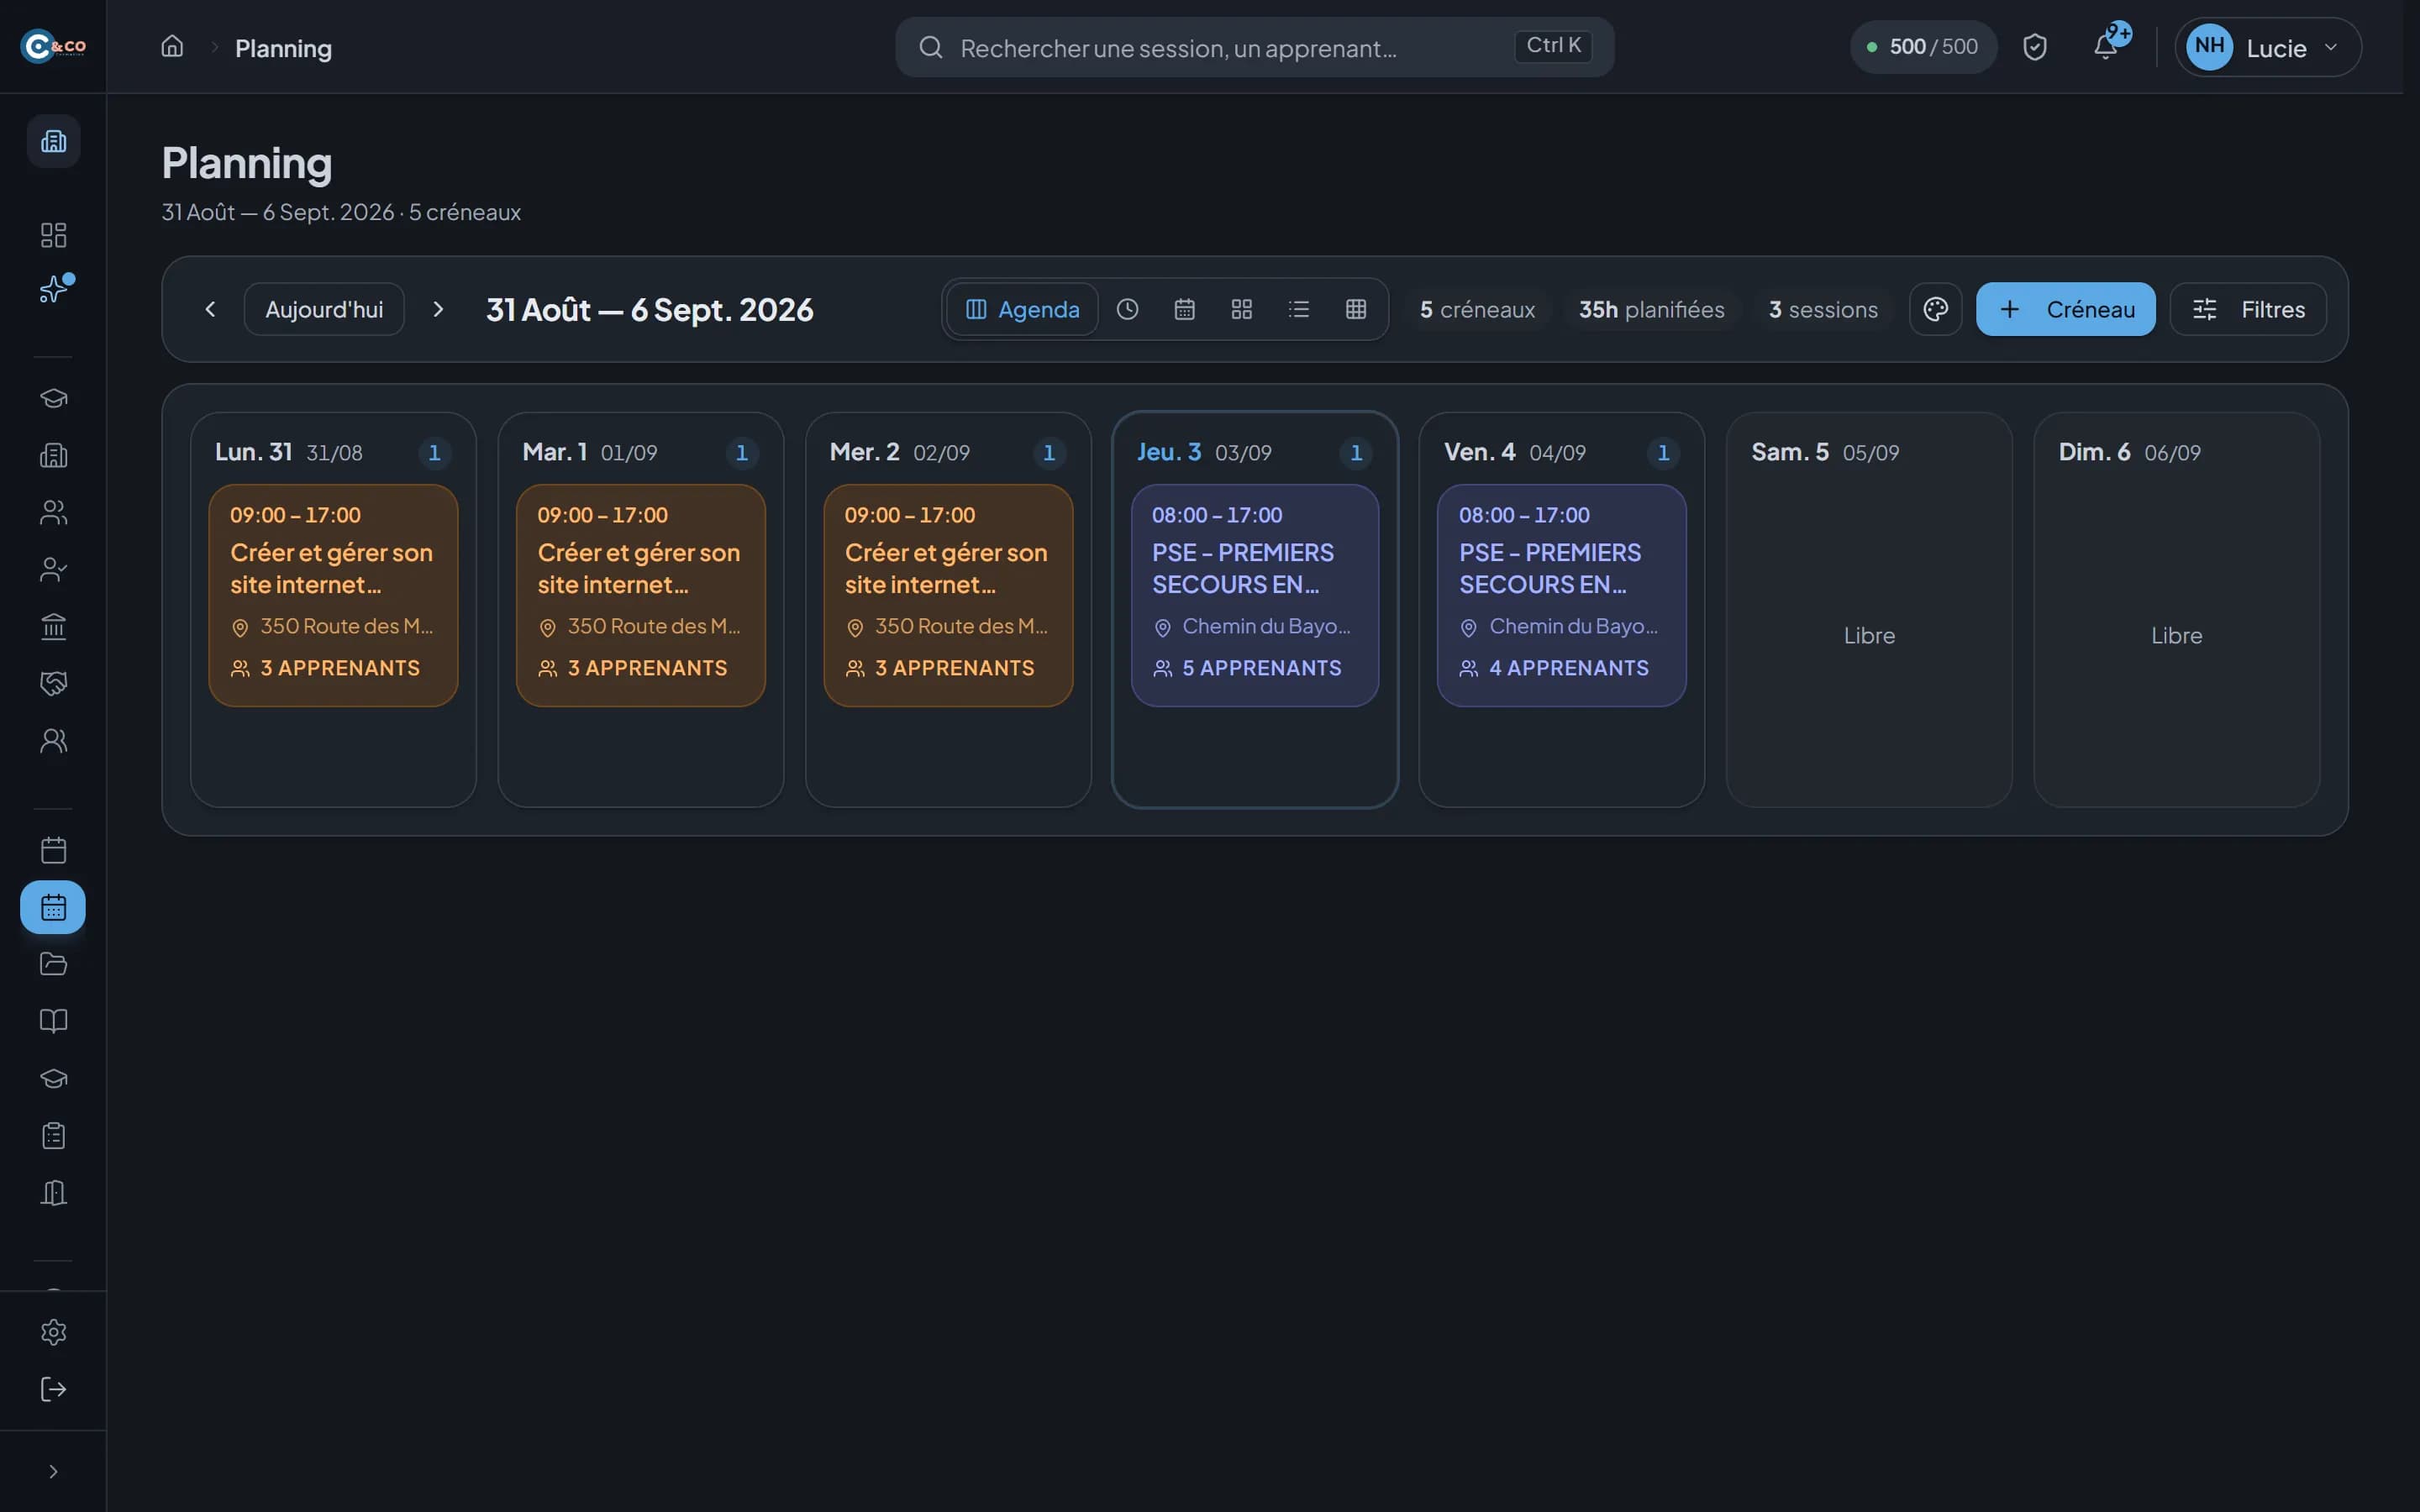Image resolution: width=2420 pixels, height=1512 pixels.
Task: Open the folder documents sidebar icon
Action: (x=53, y=964)
